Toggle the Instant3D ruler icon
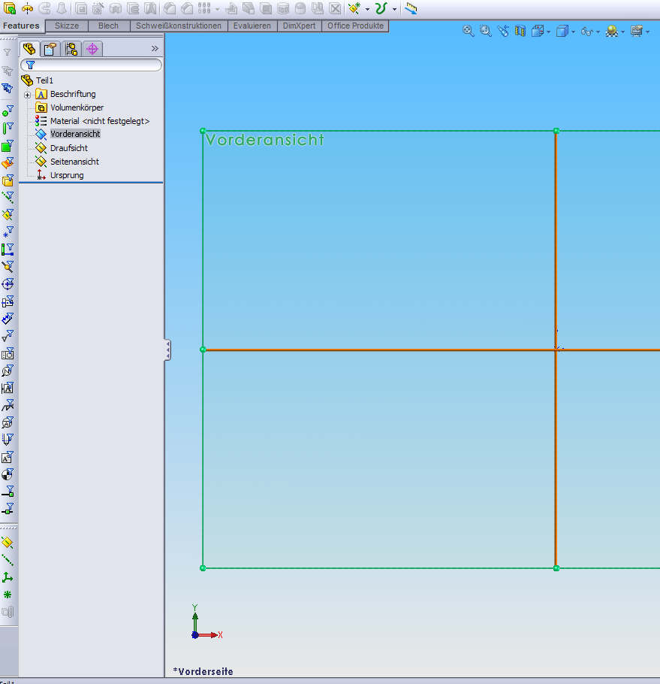Viewport: 660px width, 684px height. coord(411,8)
